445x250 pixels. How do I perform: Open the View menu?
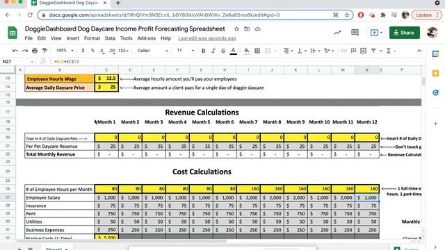click(x=56, y=38)
